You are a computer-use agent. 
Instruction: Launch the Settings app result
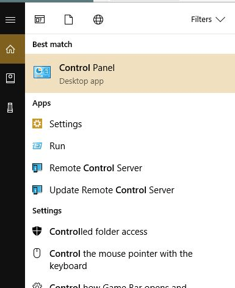pos(130,124)
